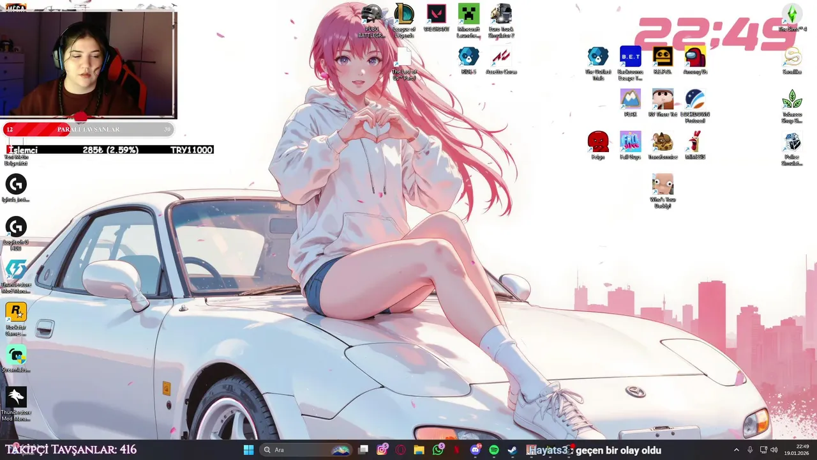Switch to Discord from the taskbar
Image resolution: width=817 pixels, height=460 pixels.
pos(475,450)
